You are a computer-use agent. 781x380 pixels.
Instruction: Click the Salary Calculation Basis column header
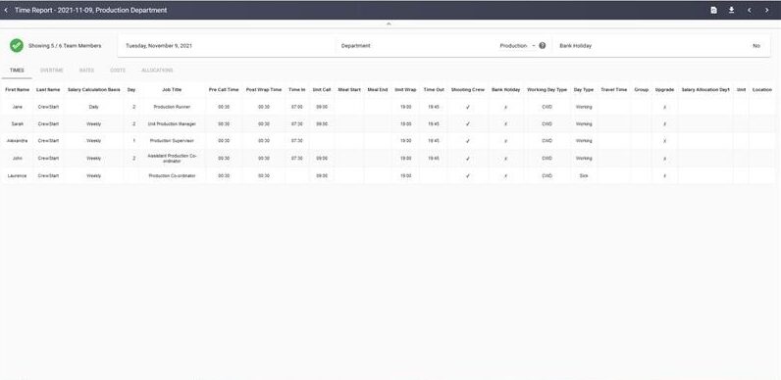click(x=93, y=89)
